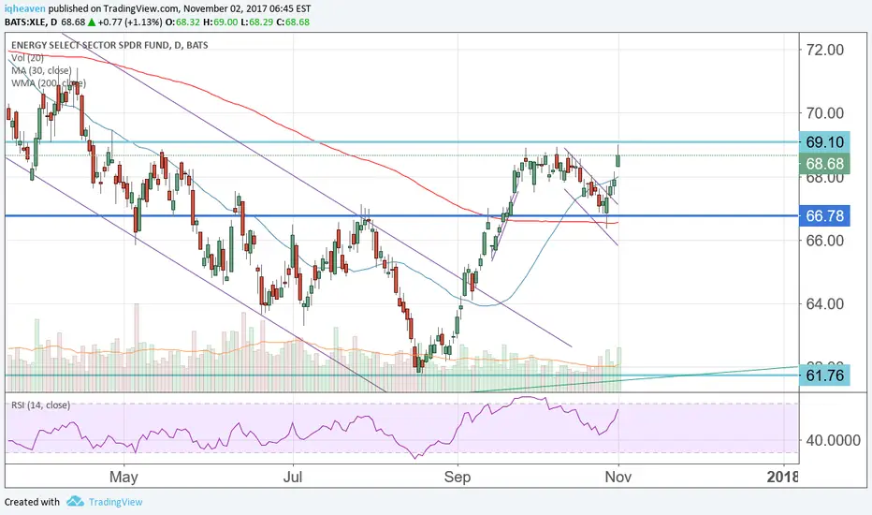The image size is (872, 515).
Task: Select the Vol (20) indicator label
Action: click(27, 58)
